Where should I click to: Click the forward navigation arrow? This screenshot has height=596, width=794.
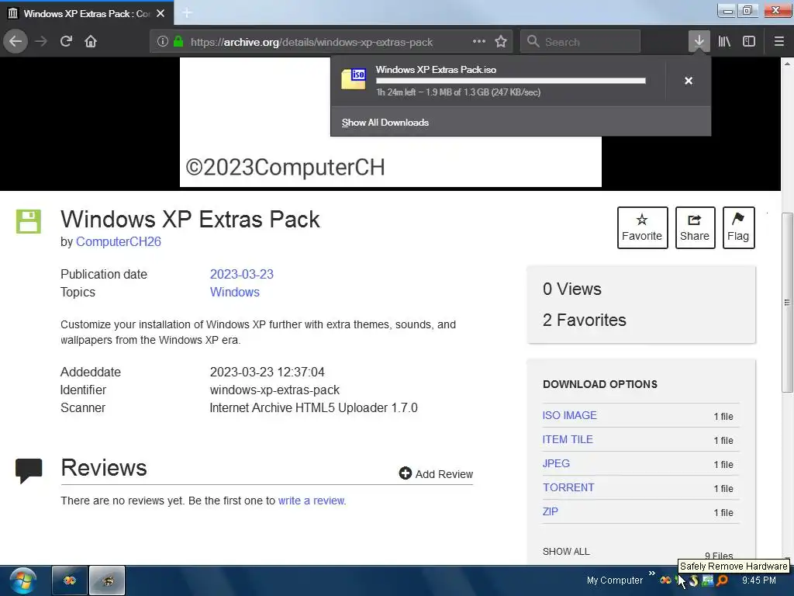click(41, 41)
